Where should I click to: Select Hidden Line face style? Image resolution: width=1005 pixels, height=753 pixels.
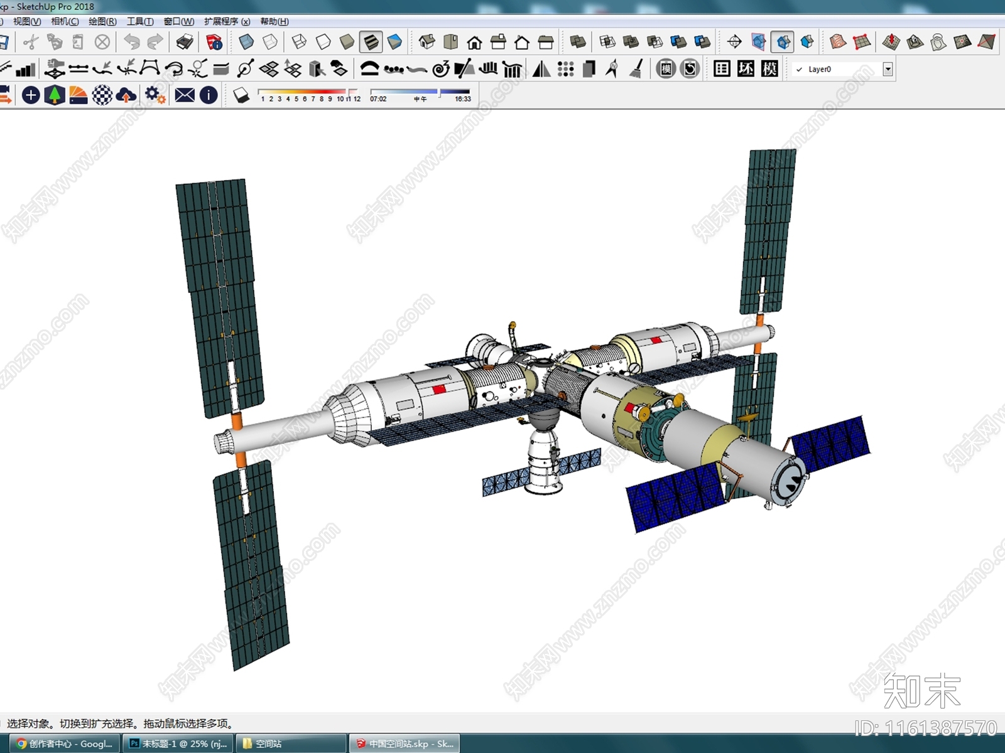[323, 43]
